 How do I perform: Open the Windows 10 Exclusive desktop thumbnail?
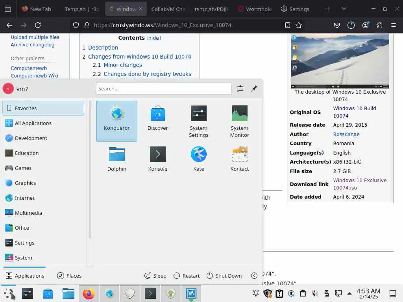340,61
